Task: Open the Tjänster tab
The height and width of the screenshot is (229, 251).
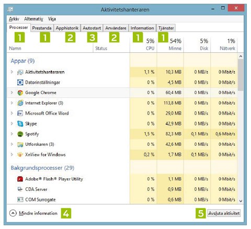Action: 166,28
